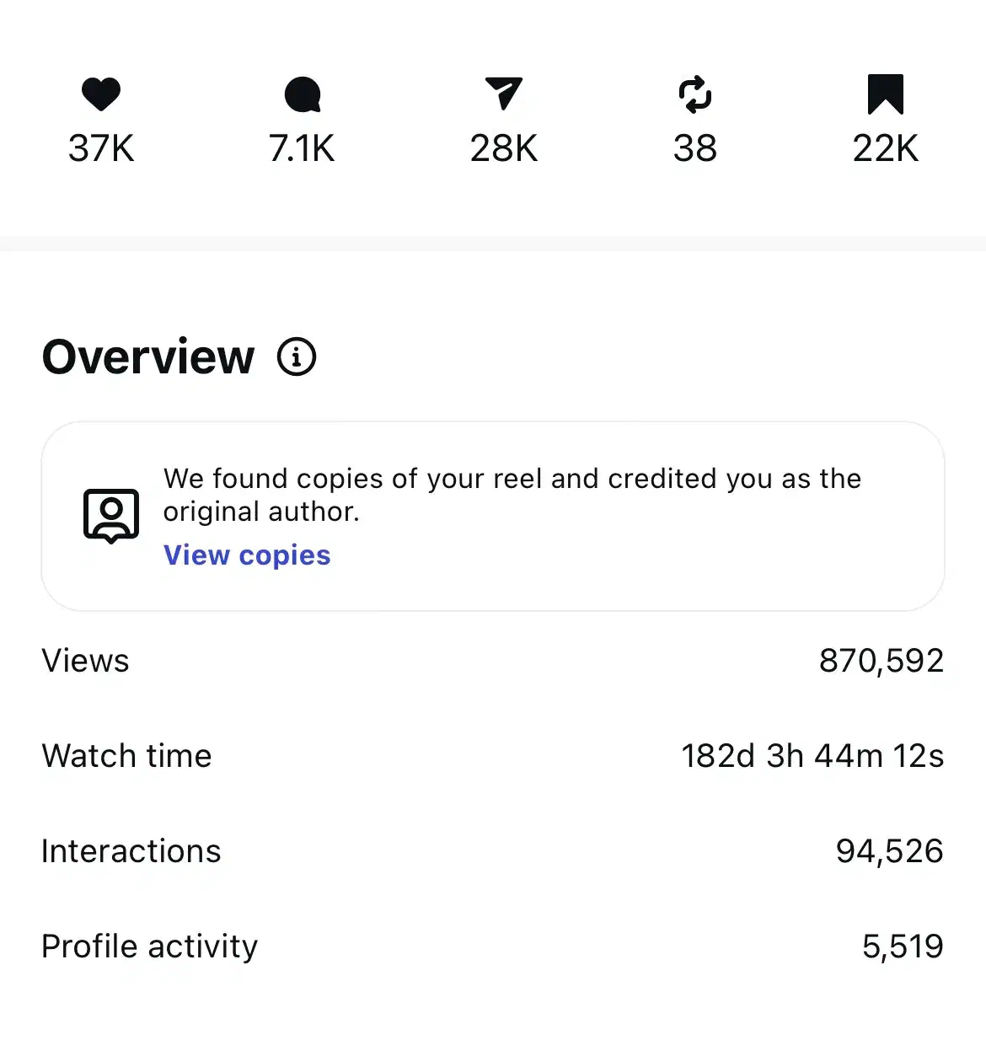This screenshot has width=986, height=1040.
Task: Click the Views row label
Action: [x=86, y=661]
